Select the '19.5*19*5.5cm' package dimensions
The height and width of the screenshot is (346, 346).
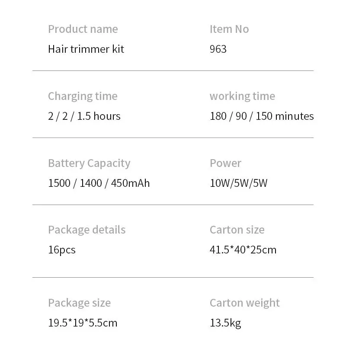coord(83,323)
